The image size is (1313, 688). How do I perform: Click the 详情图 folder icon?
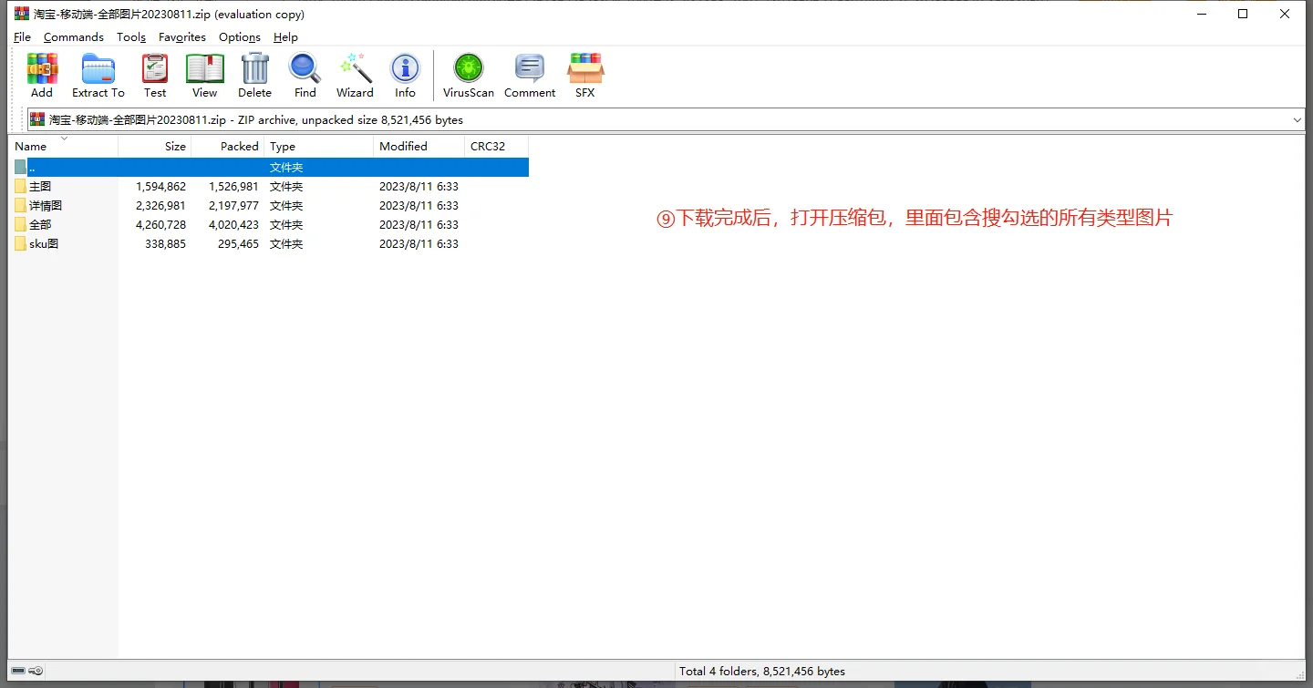pyautogui.click(x=21, y=206)
